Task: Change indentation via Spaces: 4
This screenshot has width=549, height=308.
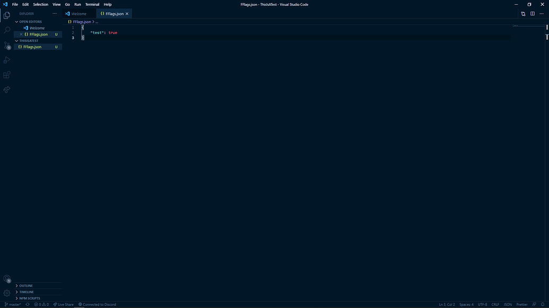Action: 466,304
